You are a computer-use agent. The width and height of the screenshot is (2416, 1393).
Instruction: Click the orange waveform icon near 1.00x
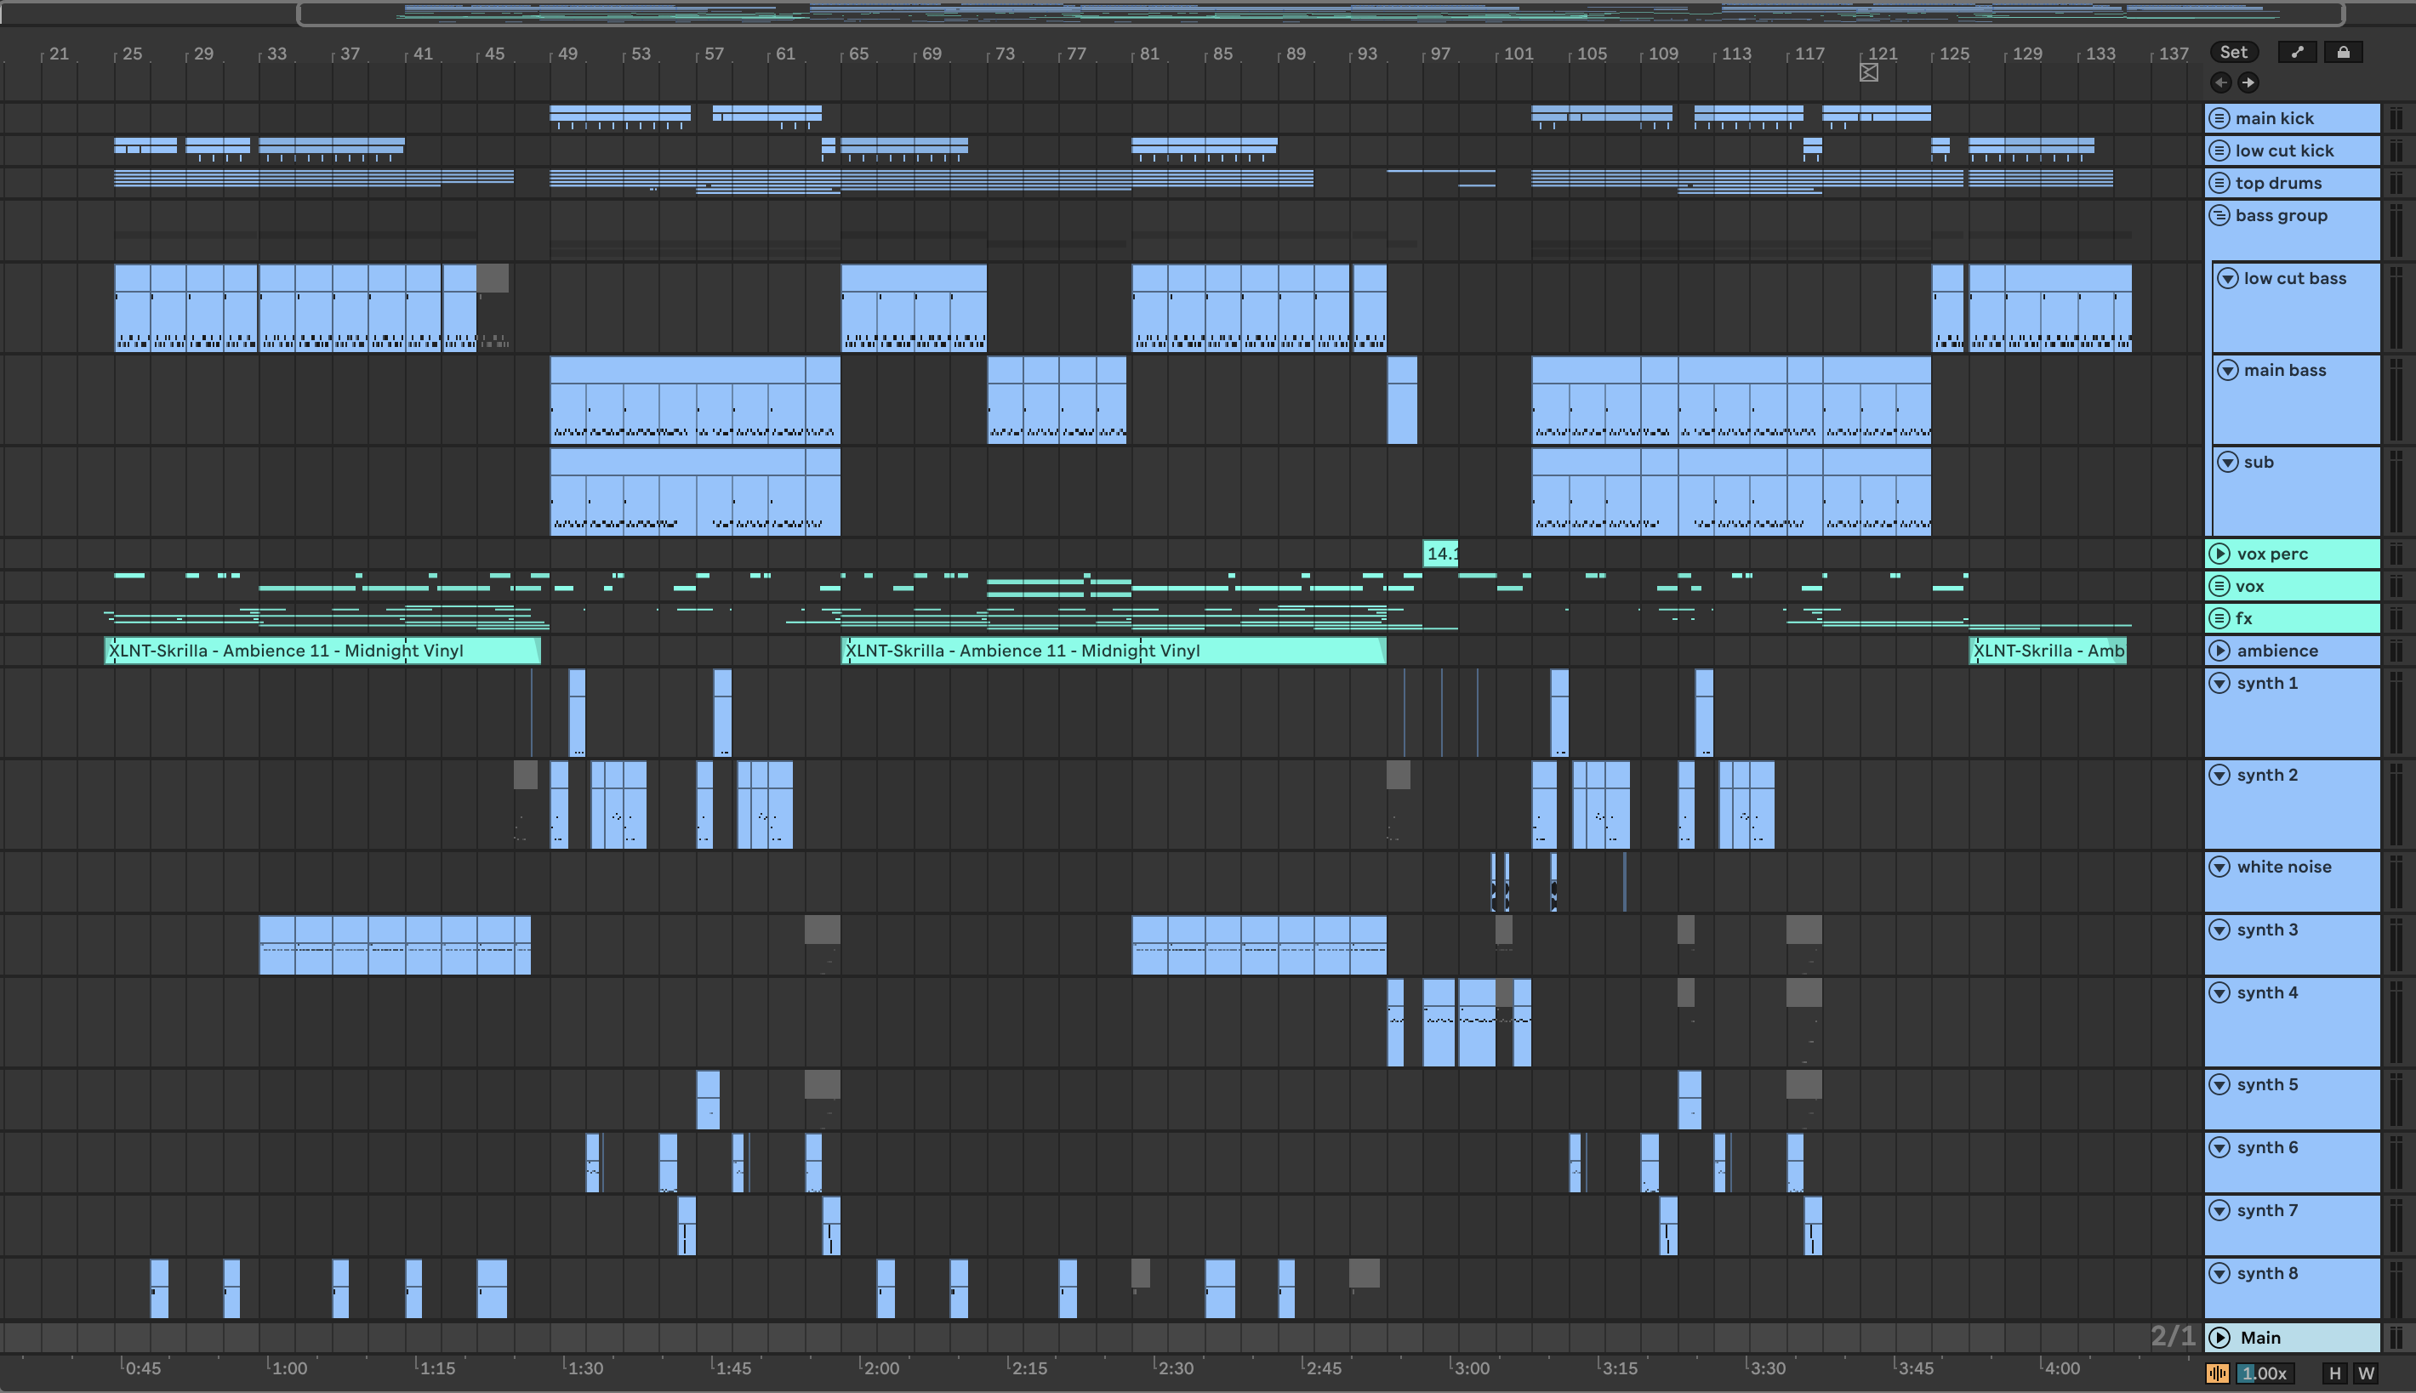pyautogui.click(x=2217, y=1373)
